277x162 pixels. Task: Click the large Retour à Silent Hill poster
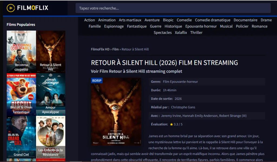point(116,112)
